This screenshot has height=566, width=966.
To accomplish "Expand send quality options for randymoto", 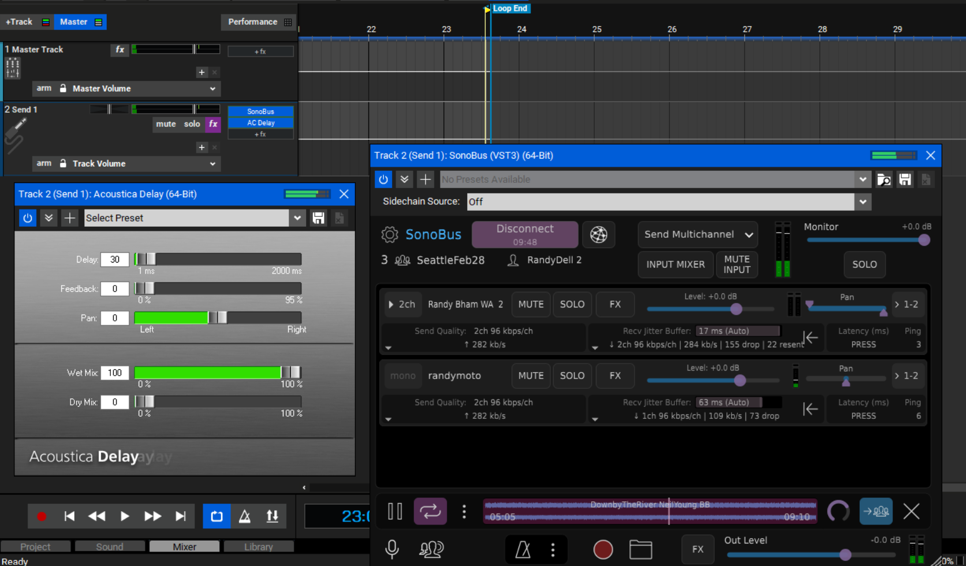I will [x=389, y=419].
